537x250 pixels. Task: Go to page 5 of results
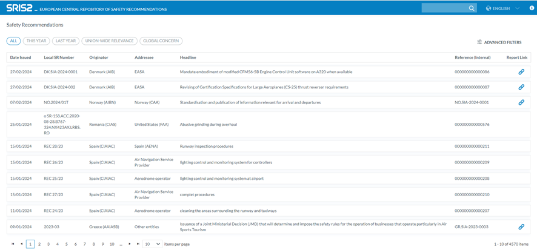[x=67, y=244]
